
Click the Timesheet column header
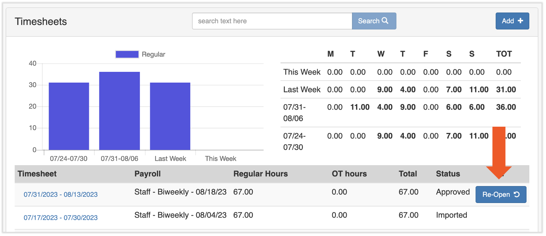coord(37,174)
